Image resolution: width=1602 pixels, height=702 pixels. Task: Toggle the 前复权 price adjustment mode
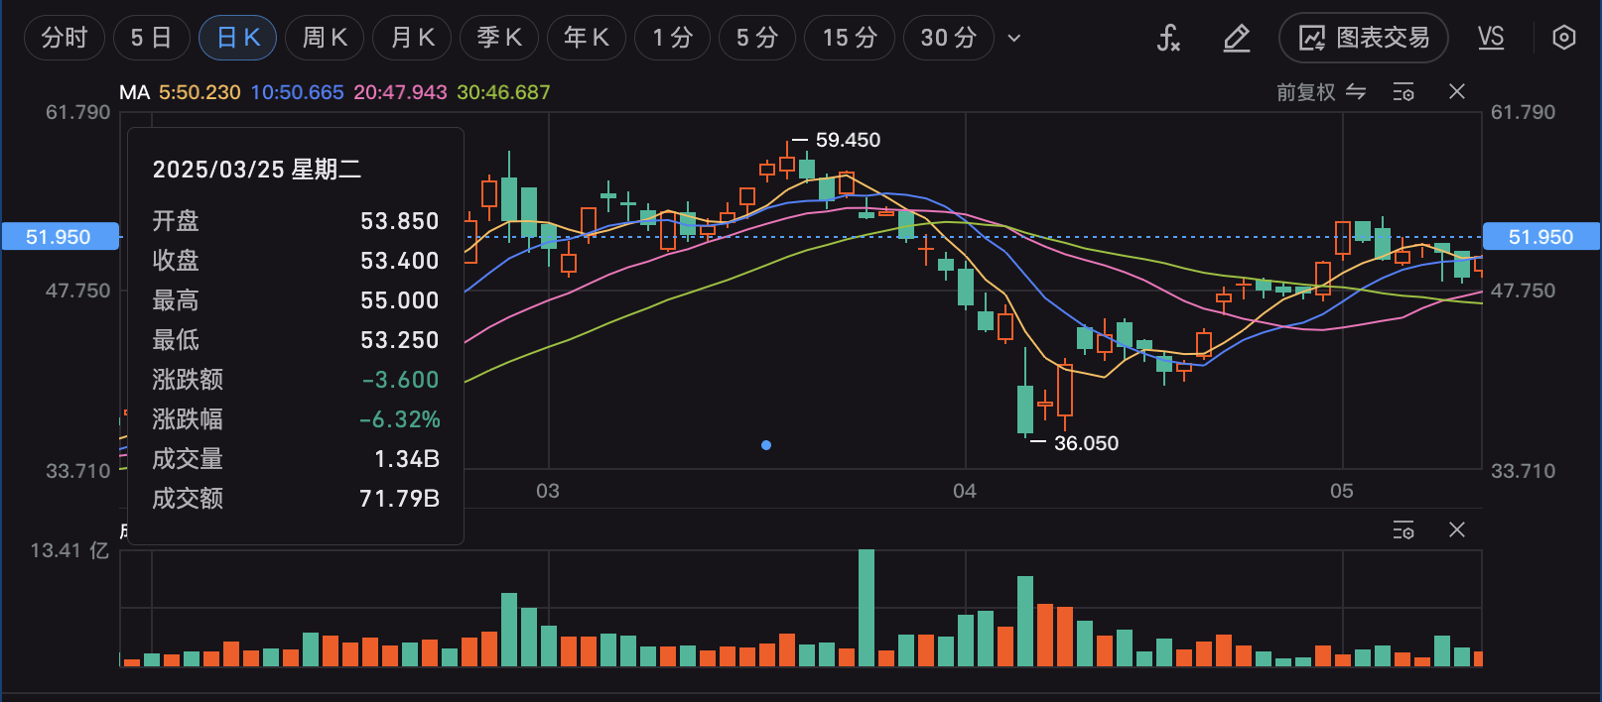coord(1321,92)
